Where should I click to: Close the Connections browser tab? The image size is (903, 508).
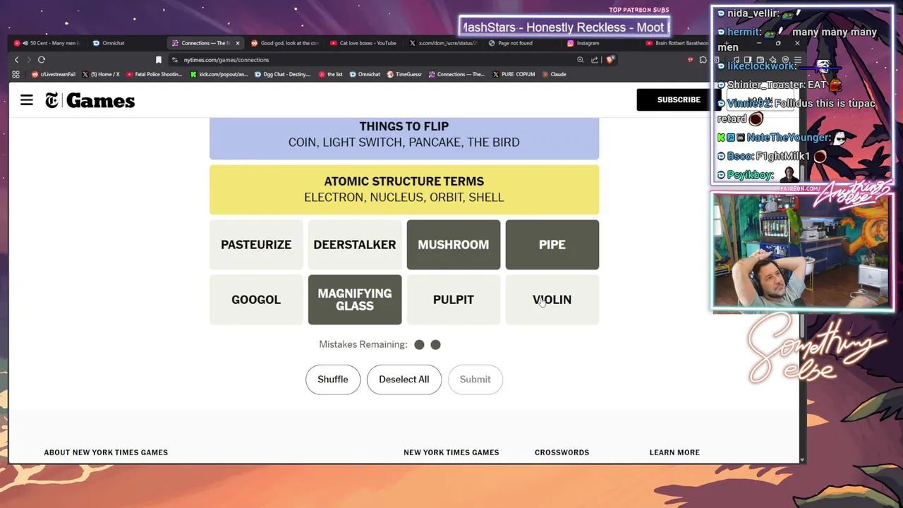(x=238, y=43)
